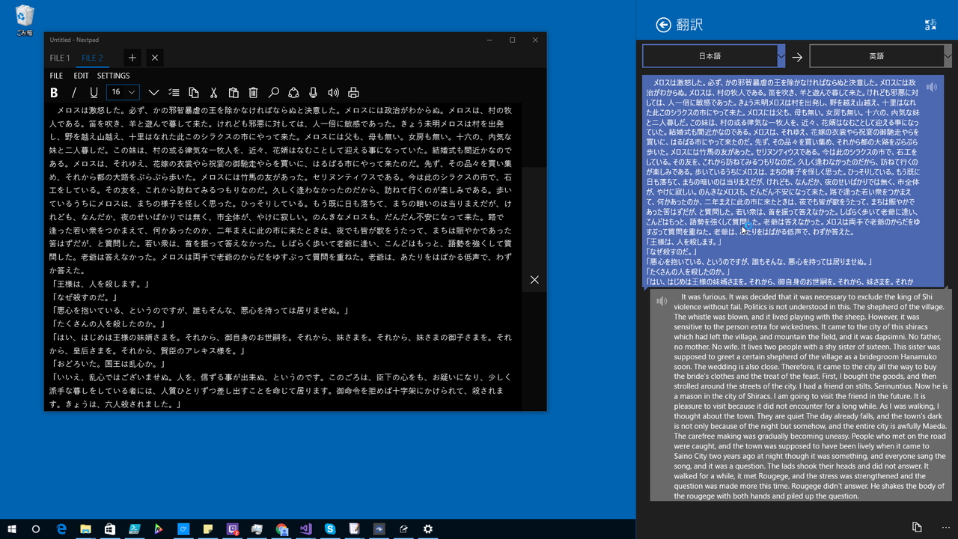This screenshot has height=539, width=958.
Task: Click the copy icon in Nextpad toolbar
Action: (x=194, y=93)
